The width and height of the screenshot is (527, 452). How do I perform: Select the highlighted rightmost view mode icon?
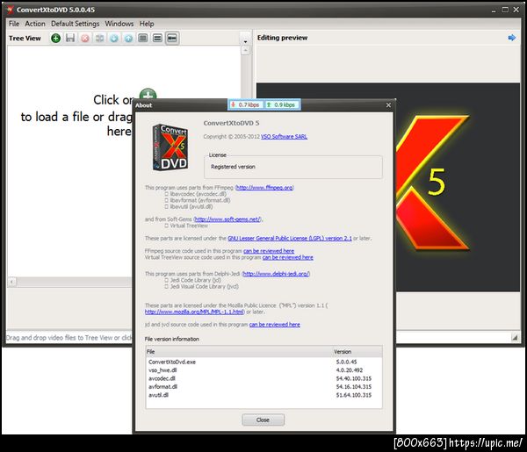(x=172, y=38)
